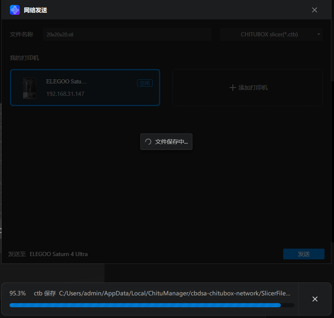Screen dimensions: 334x318
Task: Select the ELEGOO Saturn printer card
Action: click(x=85, y=88)
